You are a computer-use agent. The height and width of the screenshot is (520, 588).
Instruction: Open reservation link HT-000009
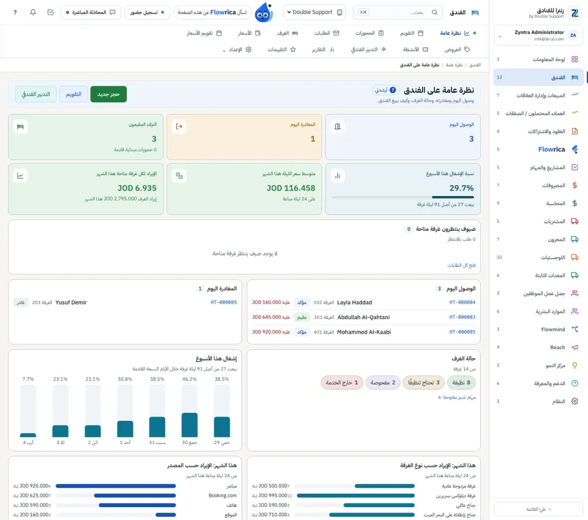pyautogui.click(x=224, y=302)
